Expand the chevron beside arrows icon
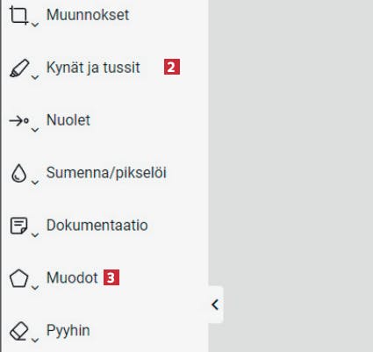 pyautogui.click(x=35, y=130)
